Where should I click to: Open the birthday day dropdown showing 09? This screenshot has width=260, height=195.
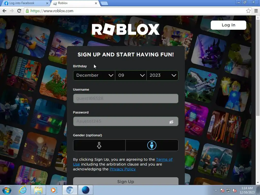[131, 75]
